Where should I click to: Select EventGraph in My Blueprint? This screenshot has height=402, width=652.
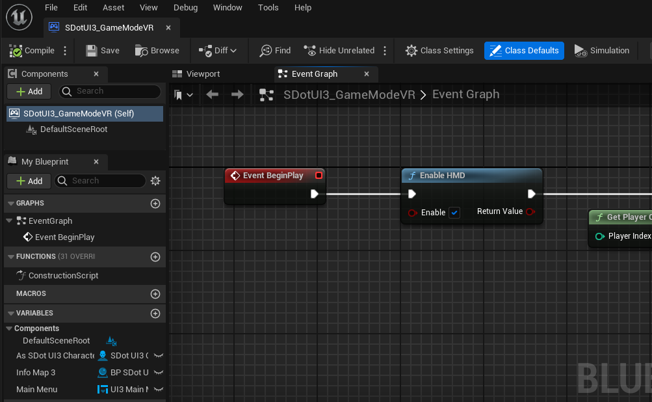[x=50, y=221]
